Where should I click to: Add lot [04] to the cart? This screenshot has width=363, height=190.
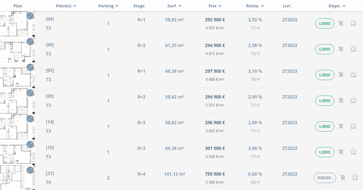341,24
